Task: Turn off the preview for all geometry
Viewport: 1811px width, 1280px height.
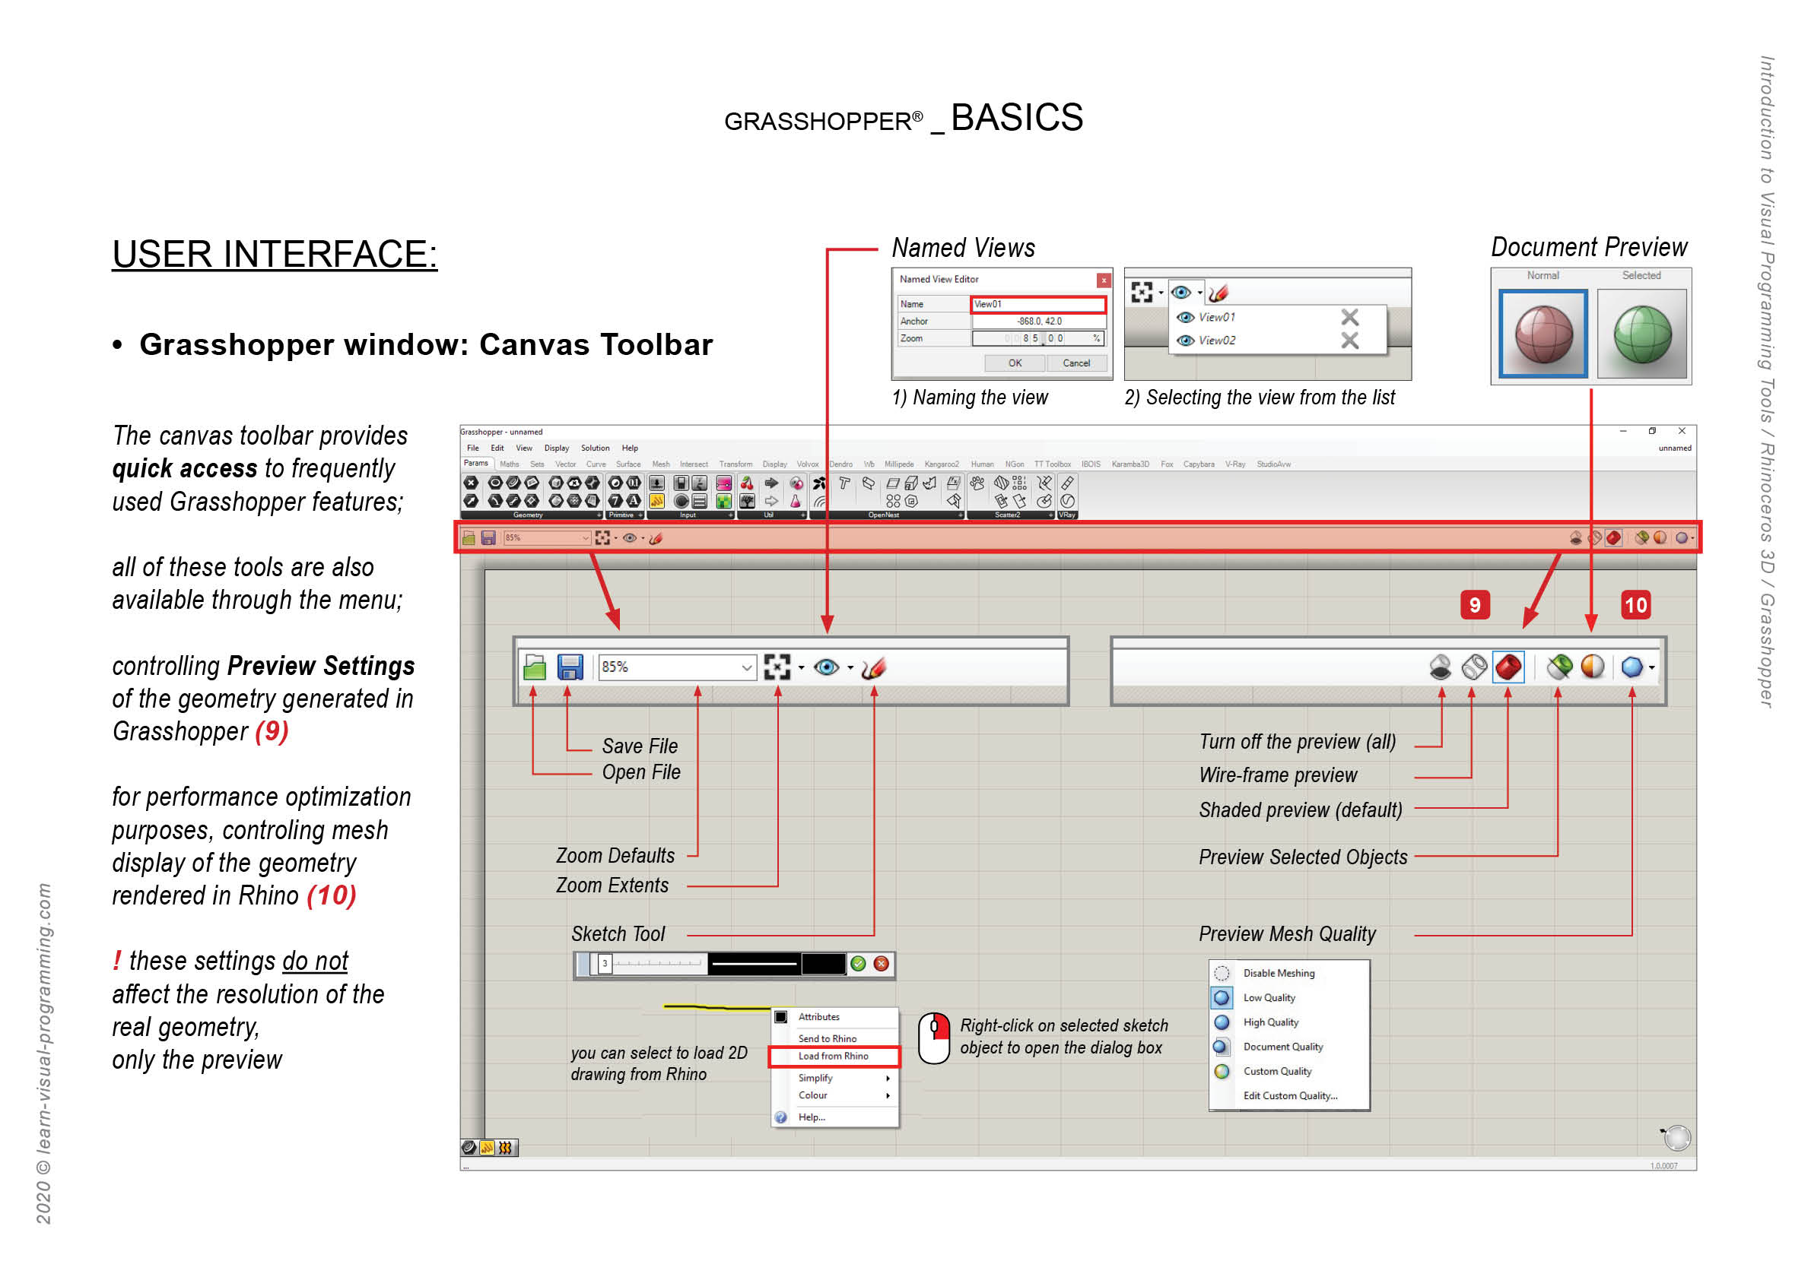Action: click(1442, 667)
